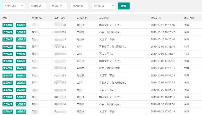Click 查看音频 for the 15:57:04 row

coord(8,76)
